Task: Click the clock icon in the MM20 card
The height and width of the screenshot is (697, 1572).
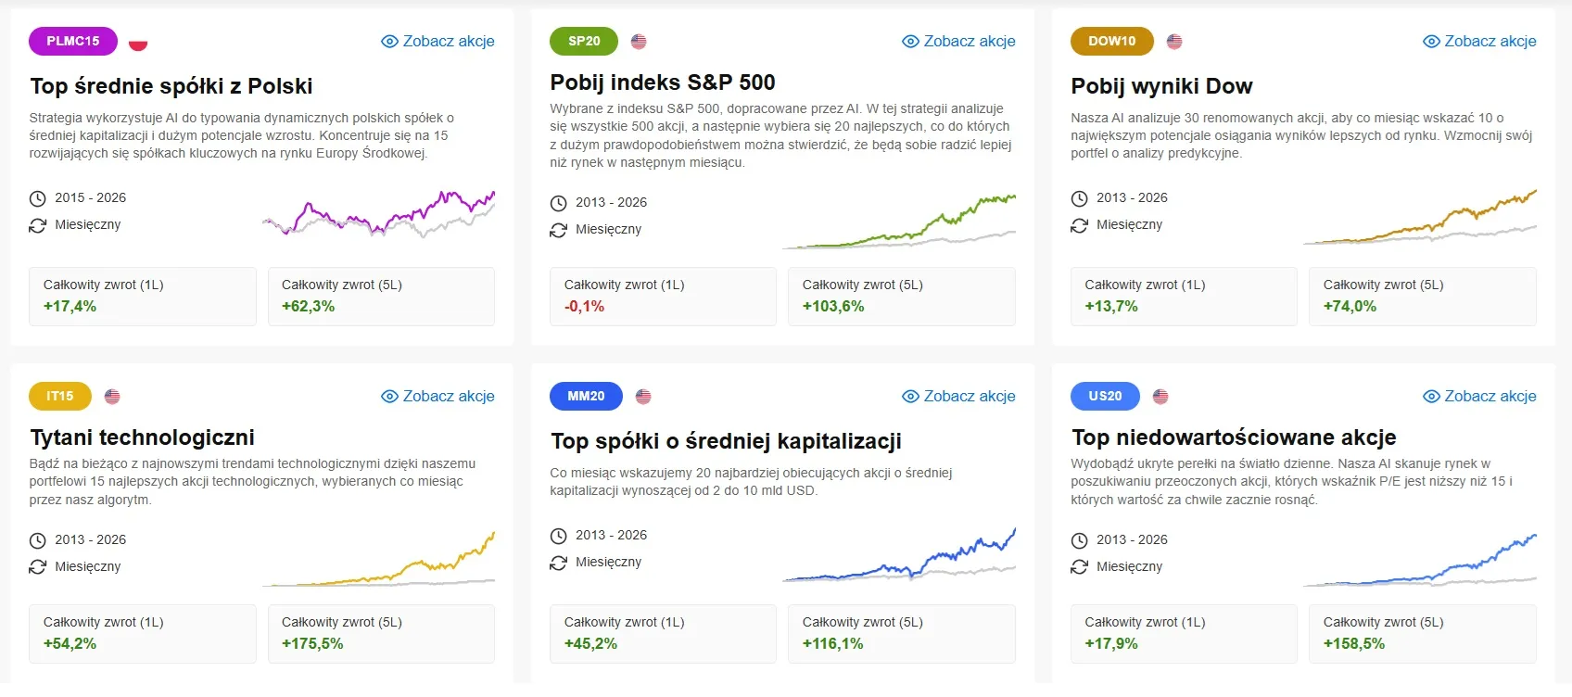Action: pos(558,536)
